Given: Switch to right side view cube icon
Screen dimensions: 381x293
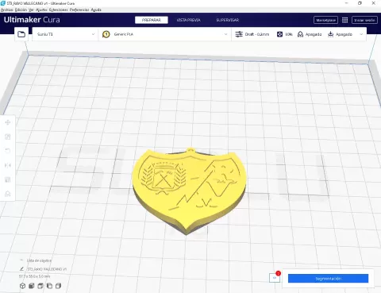Looking at the screenshot, I should [59, 286].
